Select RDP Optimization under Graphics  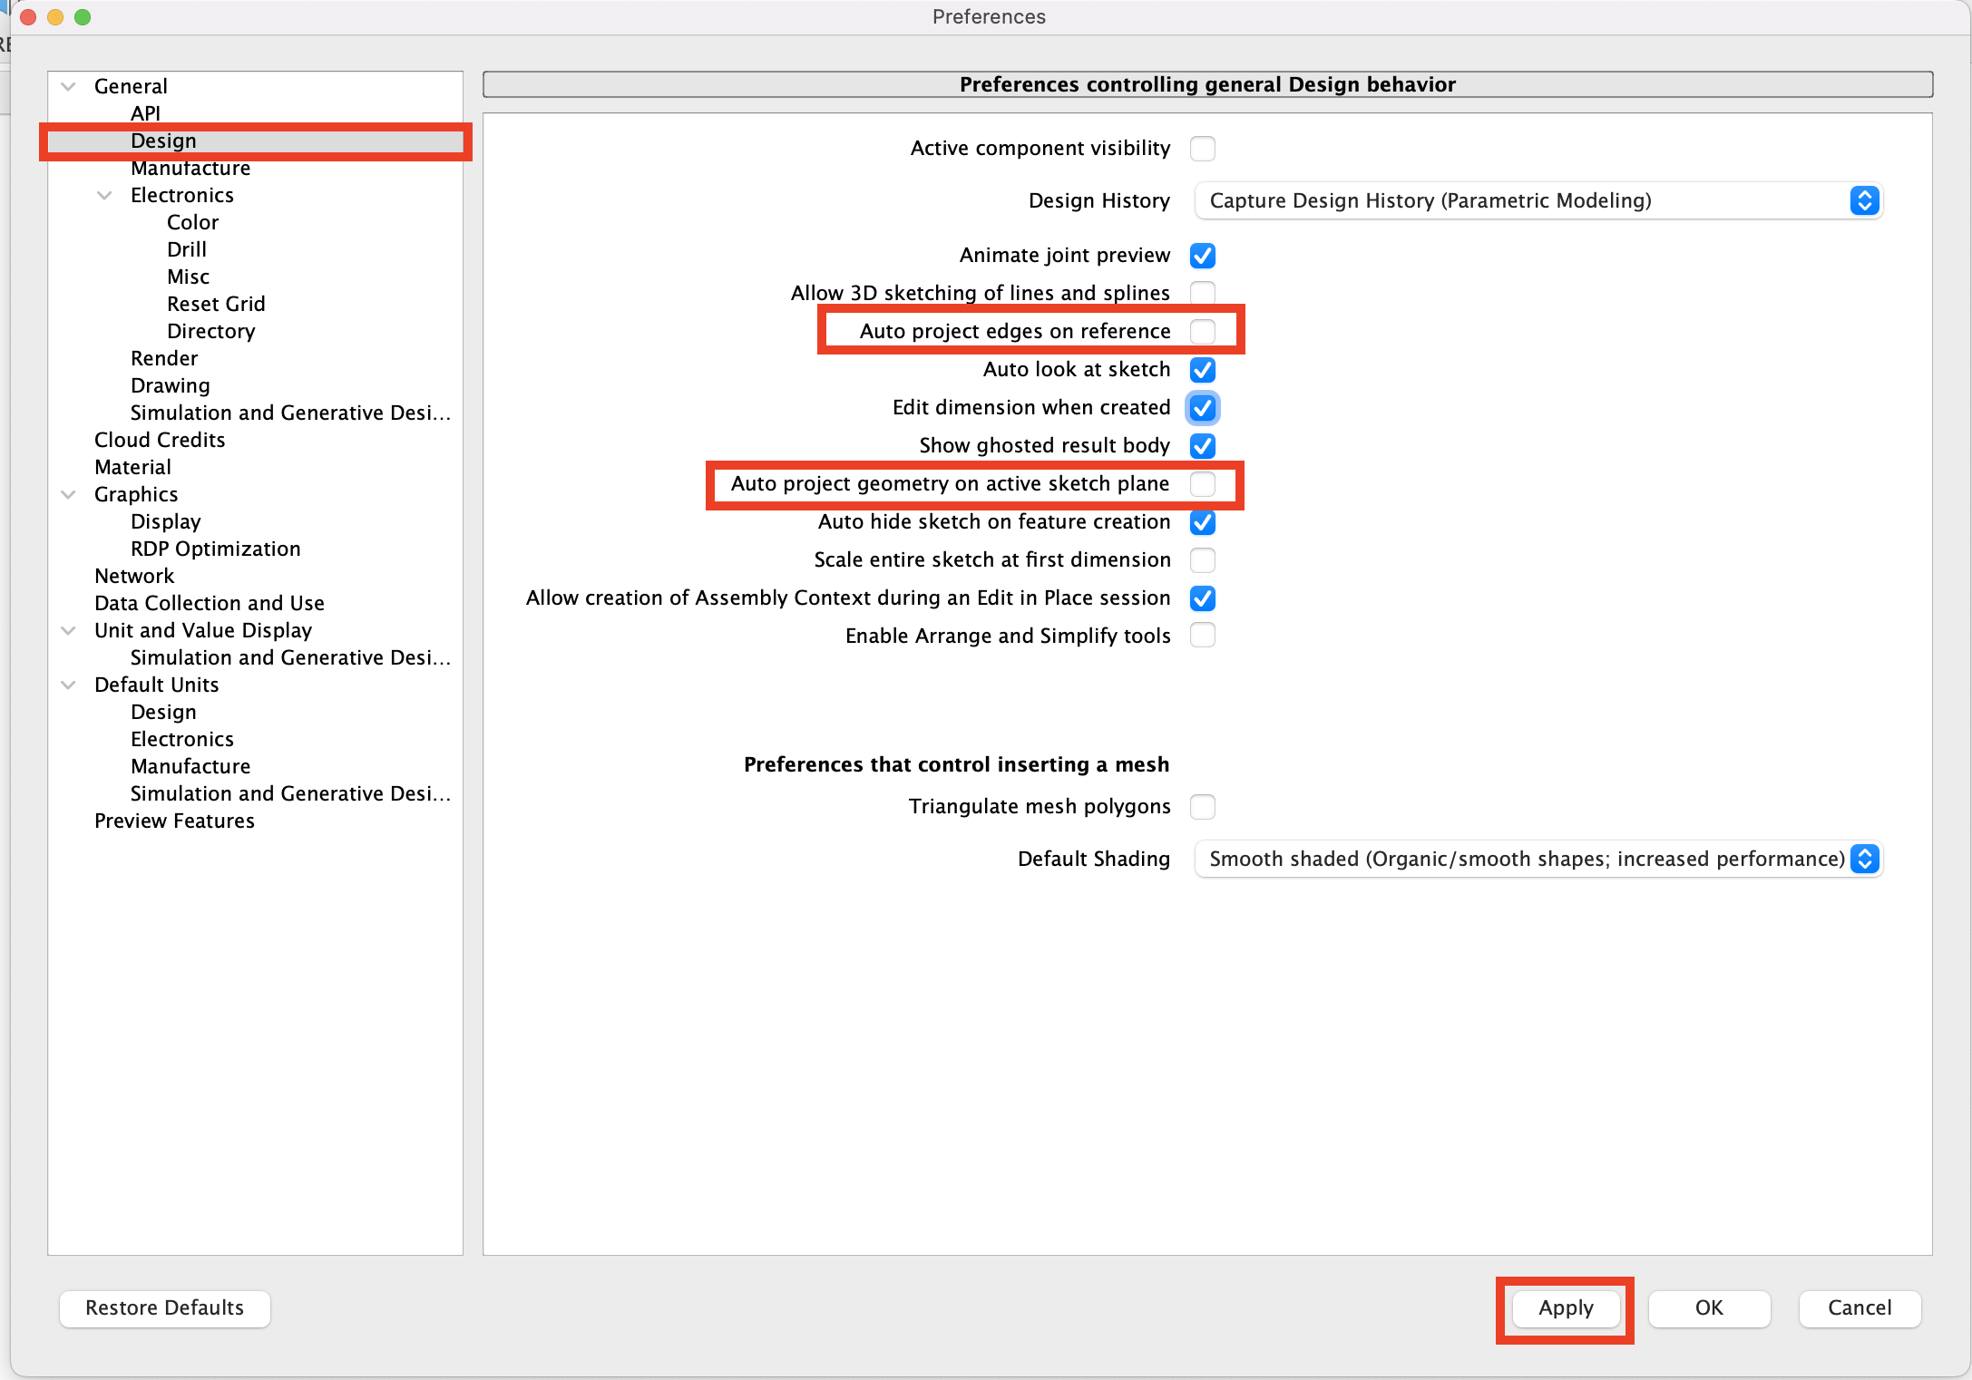(x=215, y=549)
